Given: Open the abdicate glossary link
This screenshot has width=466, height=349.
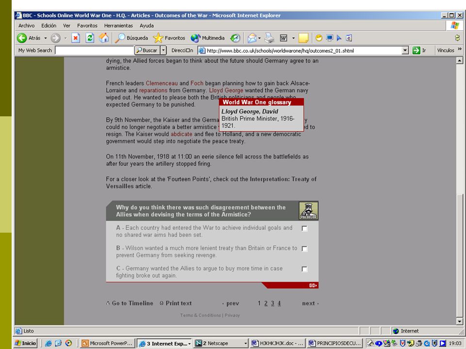Looking at the screenshot, I should [181, 134].
